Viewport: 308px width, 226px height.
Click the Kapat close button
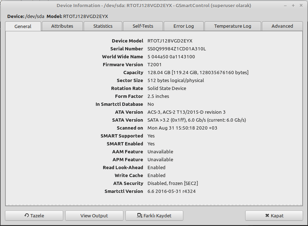click(274, 216)
